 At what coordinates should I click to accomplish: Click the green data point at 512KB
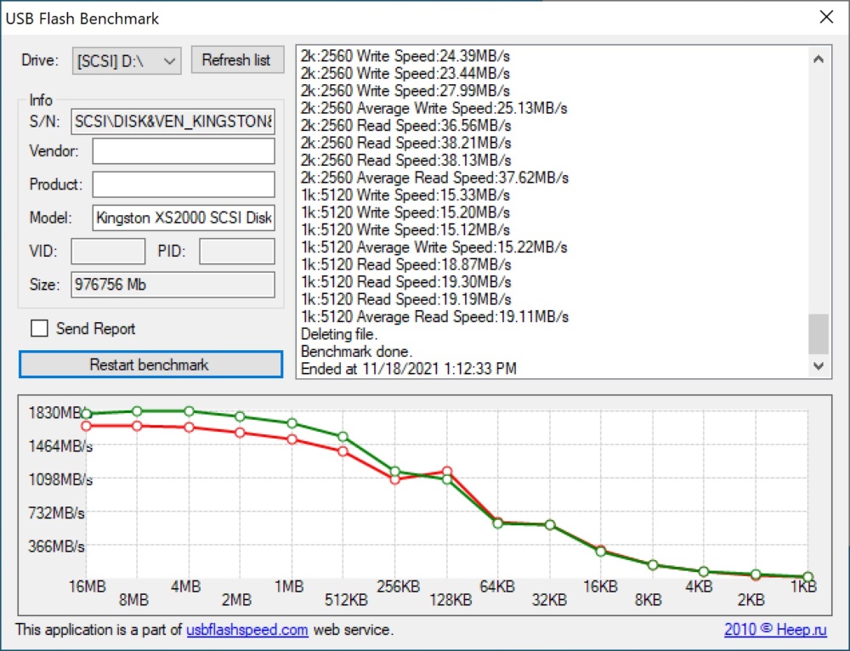click(x=343, y=437)
